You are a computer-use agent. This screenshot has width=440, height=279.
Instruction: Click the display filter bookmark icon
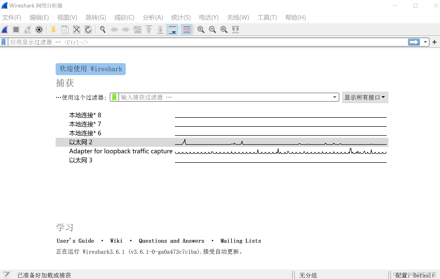[4, 42]
